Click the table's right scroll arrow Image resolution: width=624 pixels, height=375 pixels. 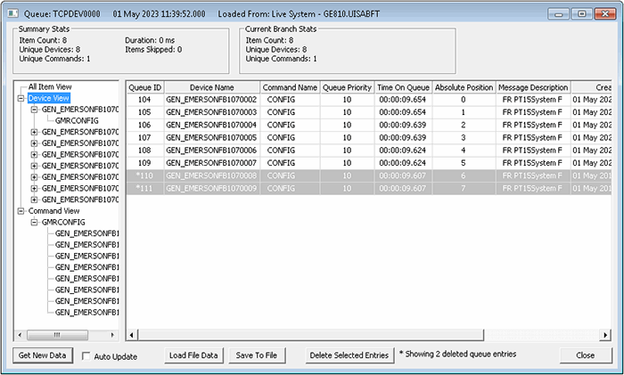[x=605, y=335]
